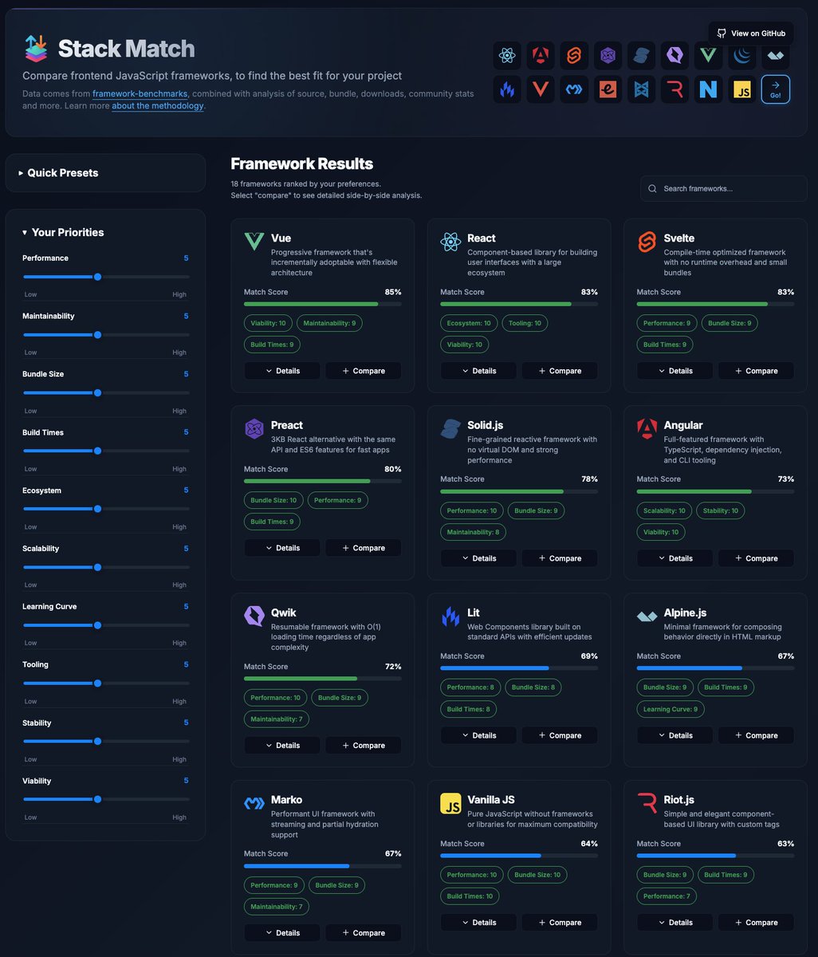The image size is (818, 957).
Task: Adjust the Ecosystem priority slider
Action: coord(106,509)
